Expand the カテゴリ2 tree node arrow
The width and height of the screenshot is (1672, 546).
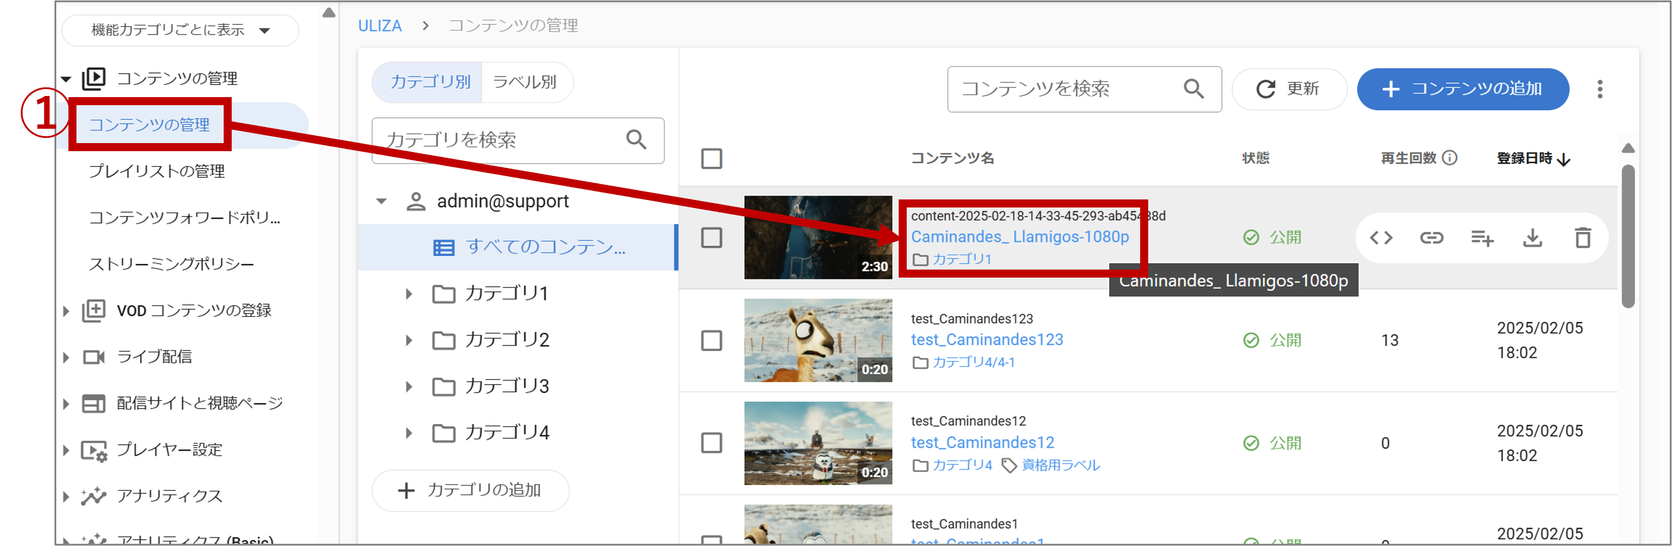409,340
